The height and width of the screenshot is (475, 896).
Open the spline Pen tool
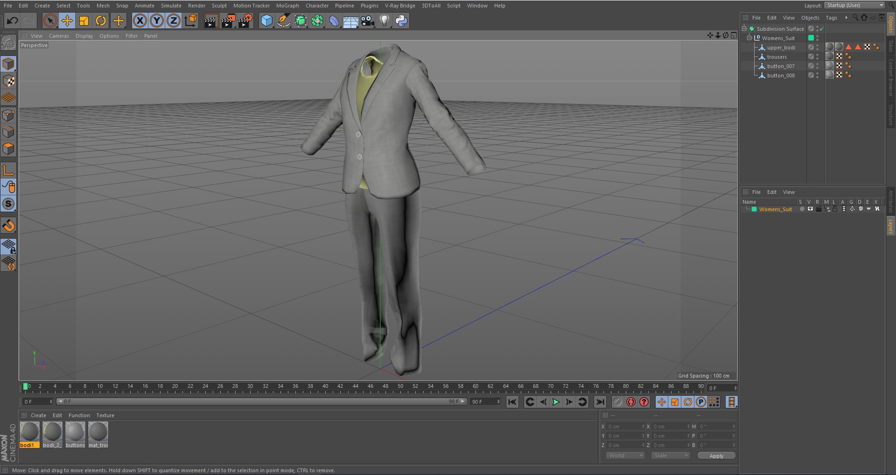[x=283, y=21]
